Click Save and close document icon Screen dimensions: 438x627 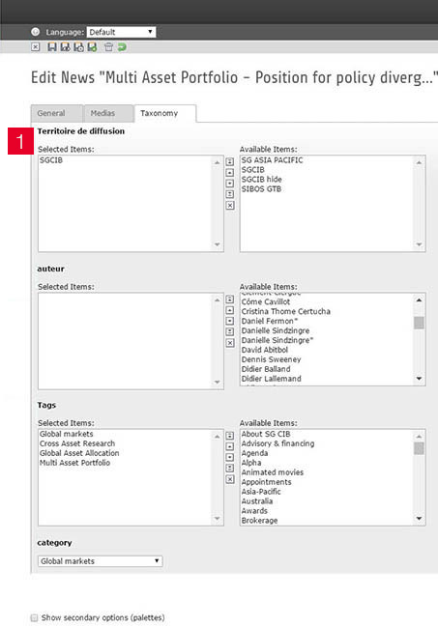click(79, 47)
